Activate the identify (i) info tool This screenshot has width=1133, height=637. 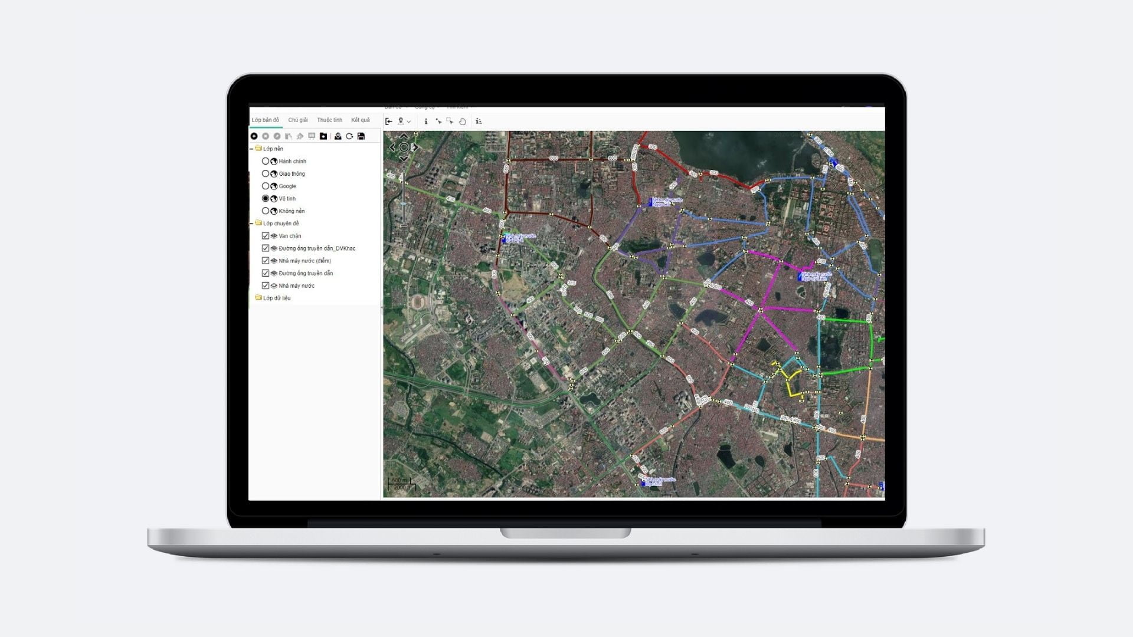(x=426, y=121)
